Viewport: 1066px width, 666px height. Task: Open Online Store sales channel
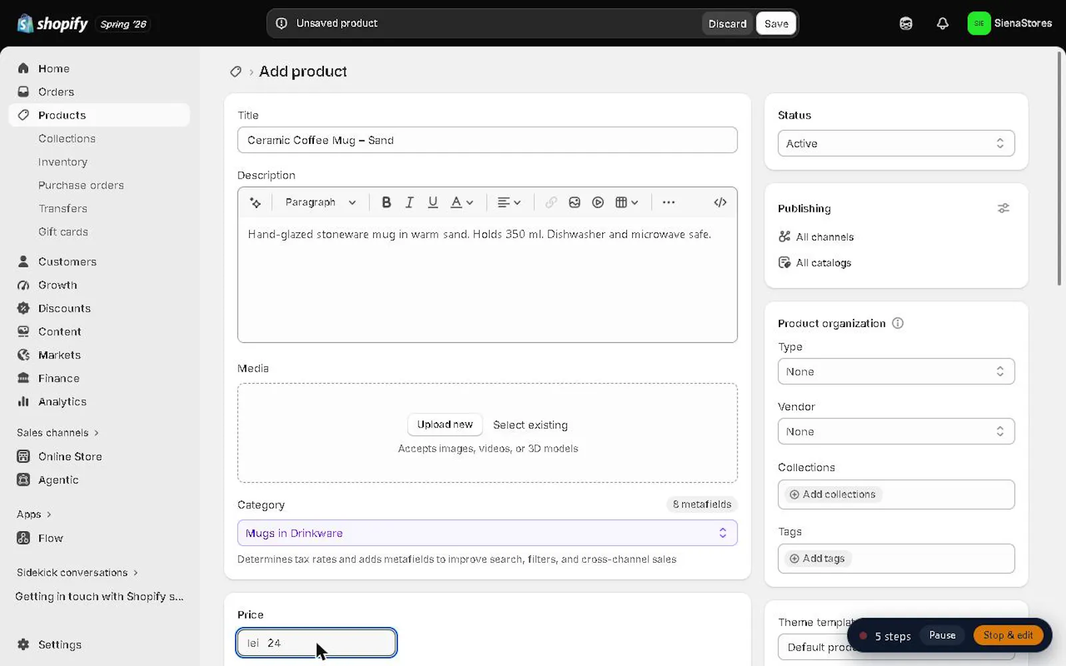click(x=99, y=457)
